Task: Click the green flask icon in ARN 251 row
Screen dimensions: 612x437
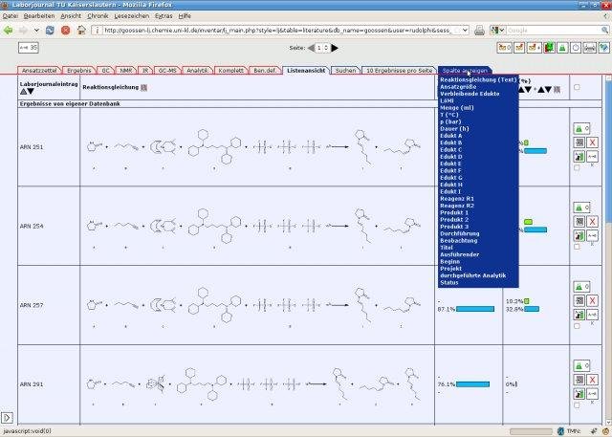Action: click(579, 127)
